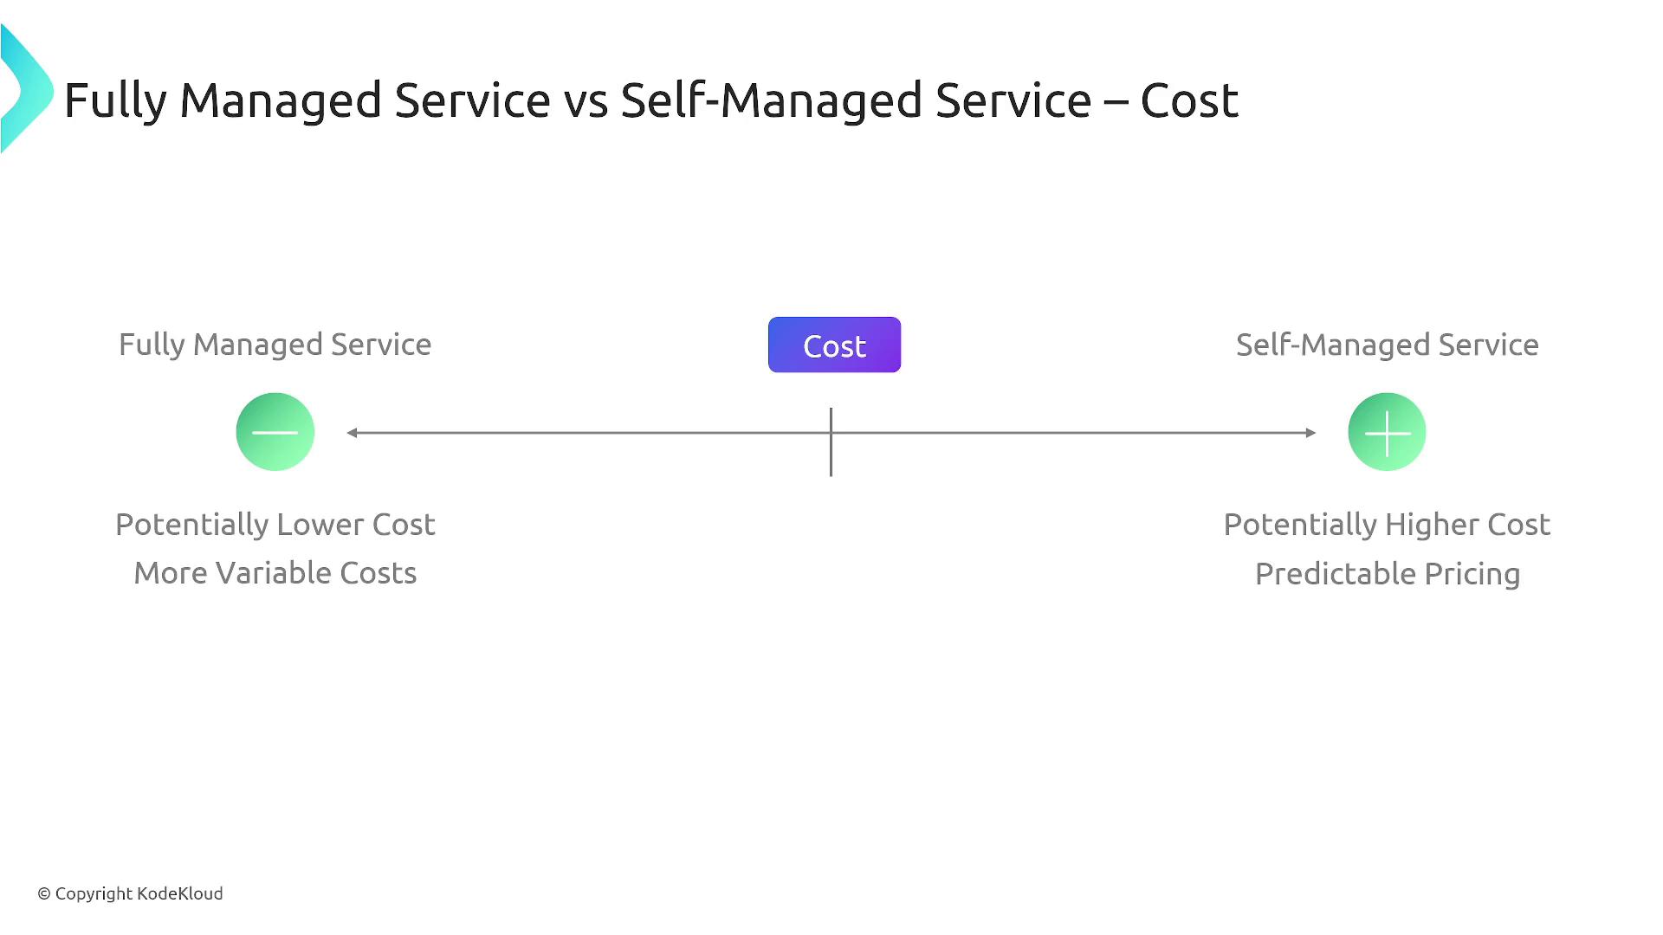Click the axis line right of the center tick

click(1074, 433)
